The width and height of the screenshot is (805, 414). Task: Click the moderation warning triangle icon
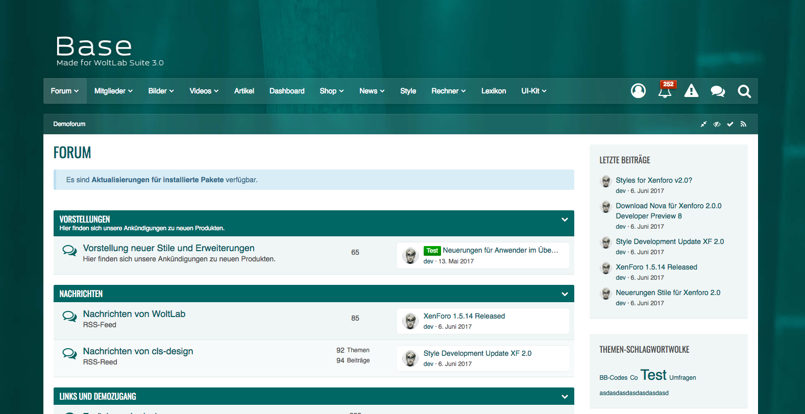691,91
